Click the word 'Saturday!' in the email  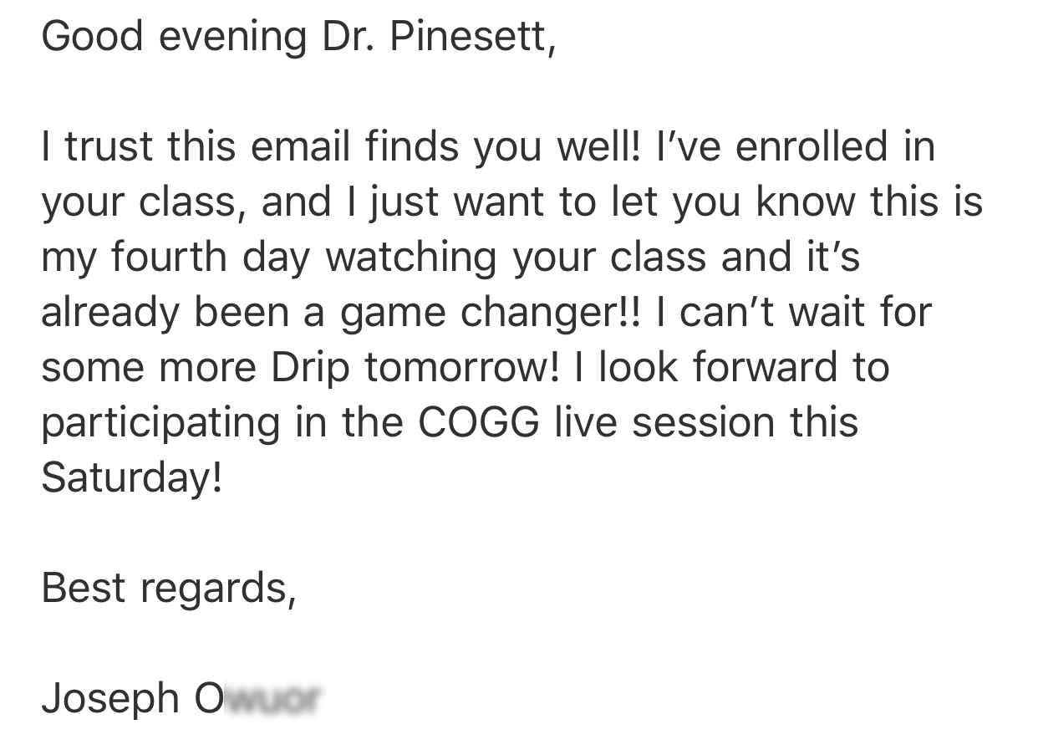coord(132,479)
